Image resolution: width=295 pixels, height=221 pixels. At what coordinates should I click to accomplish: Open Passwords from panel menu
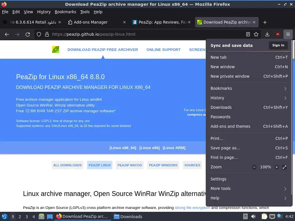coord(249,117)
